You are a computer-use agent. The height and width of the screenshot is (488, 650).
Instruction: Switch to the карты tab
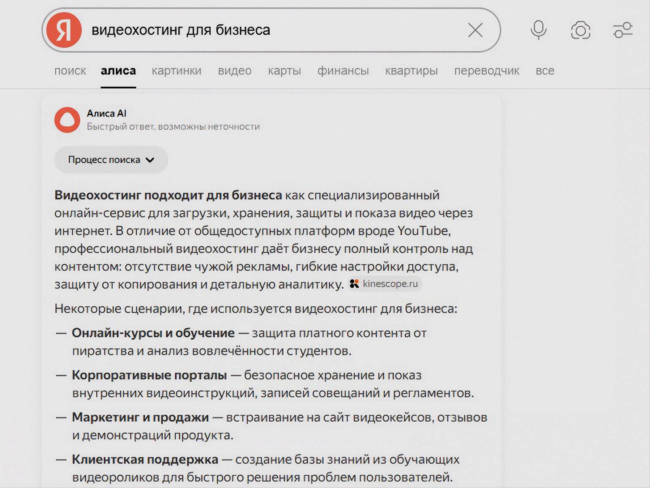(x=284, y=71)
